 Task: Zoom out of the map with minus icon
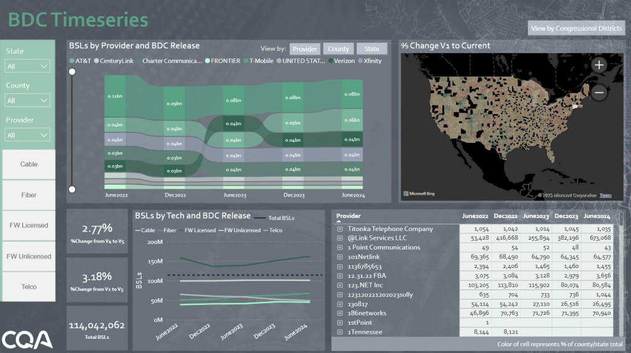(599, 92)
